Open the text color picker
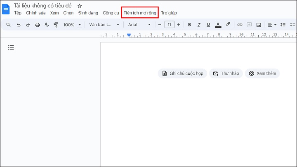The width and height of the screenshot is (297, 167). click(x=218, y=25)
